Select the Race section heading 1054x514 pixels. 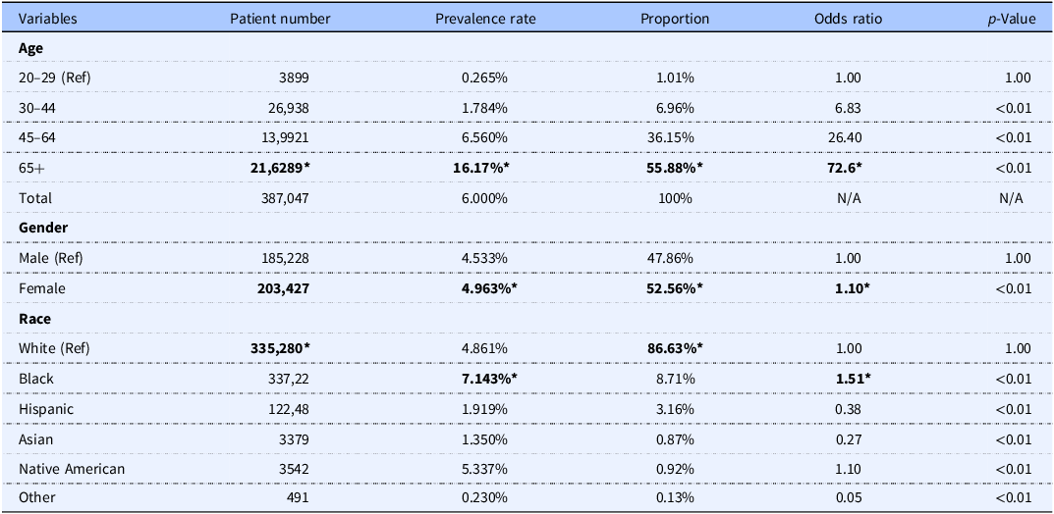click(x=34, y=319)
